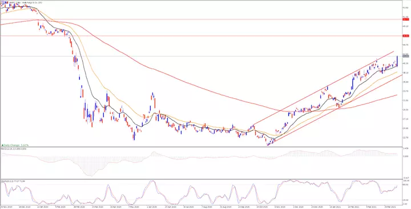Click the 44.70 price level on the axis
Screen dimensions: 411x209
coord(406,45)
